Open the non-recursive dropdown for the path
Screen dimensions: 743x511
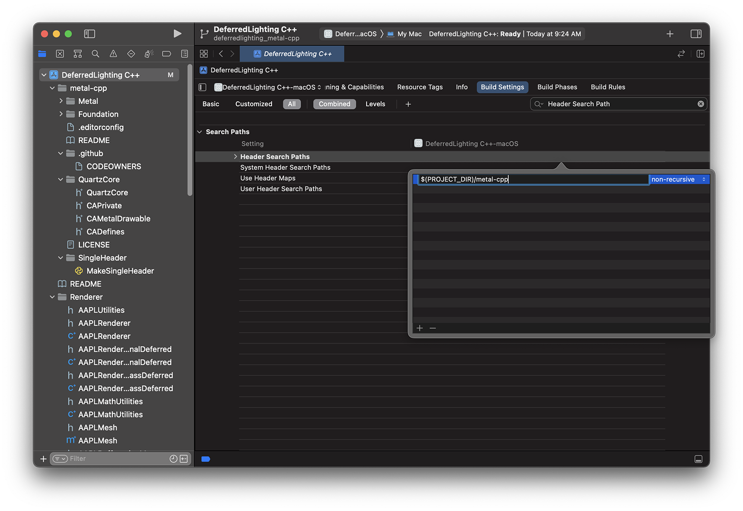pos(679,179)
